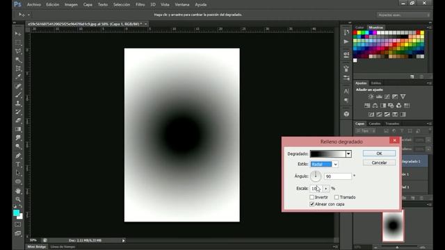Change screen mode icon in toolbar
This screenshot has height=250, width=445.
[18, 233]
